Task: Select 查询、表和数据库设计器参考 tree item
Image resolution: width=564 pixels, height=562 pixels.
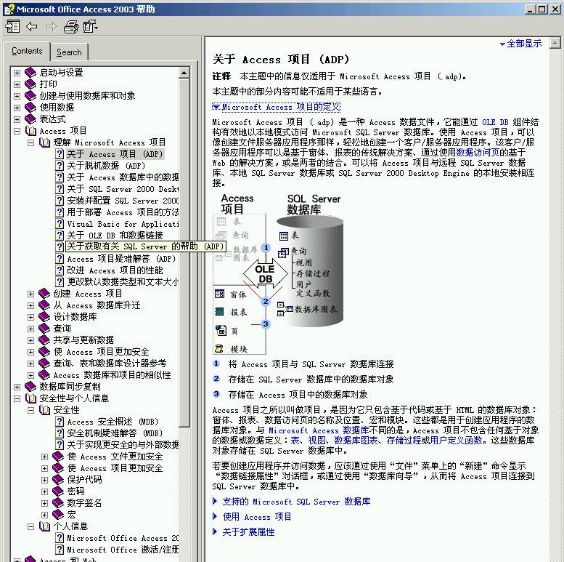Action: [x=110, y=363]
